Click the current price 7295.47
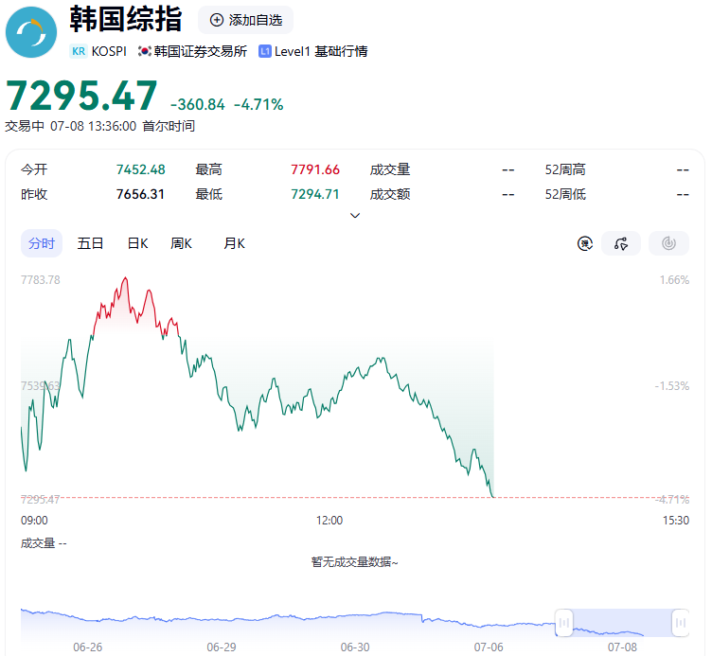 tap(81, 96)
